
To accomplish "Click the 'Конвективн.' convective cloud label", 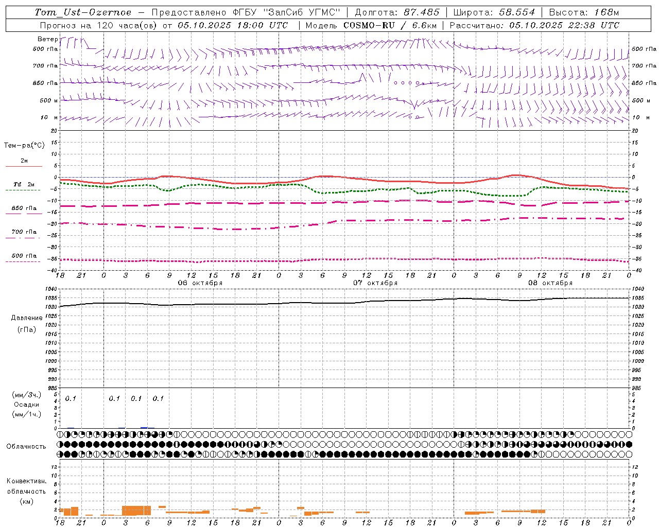I will tap(27, 481).
